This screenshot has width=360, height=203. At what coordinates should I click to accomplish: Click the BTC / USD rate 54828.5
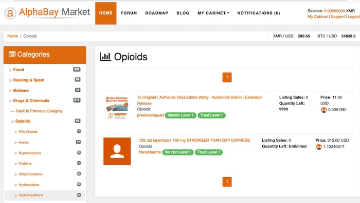click(348, 36)
